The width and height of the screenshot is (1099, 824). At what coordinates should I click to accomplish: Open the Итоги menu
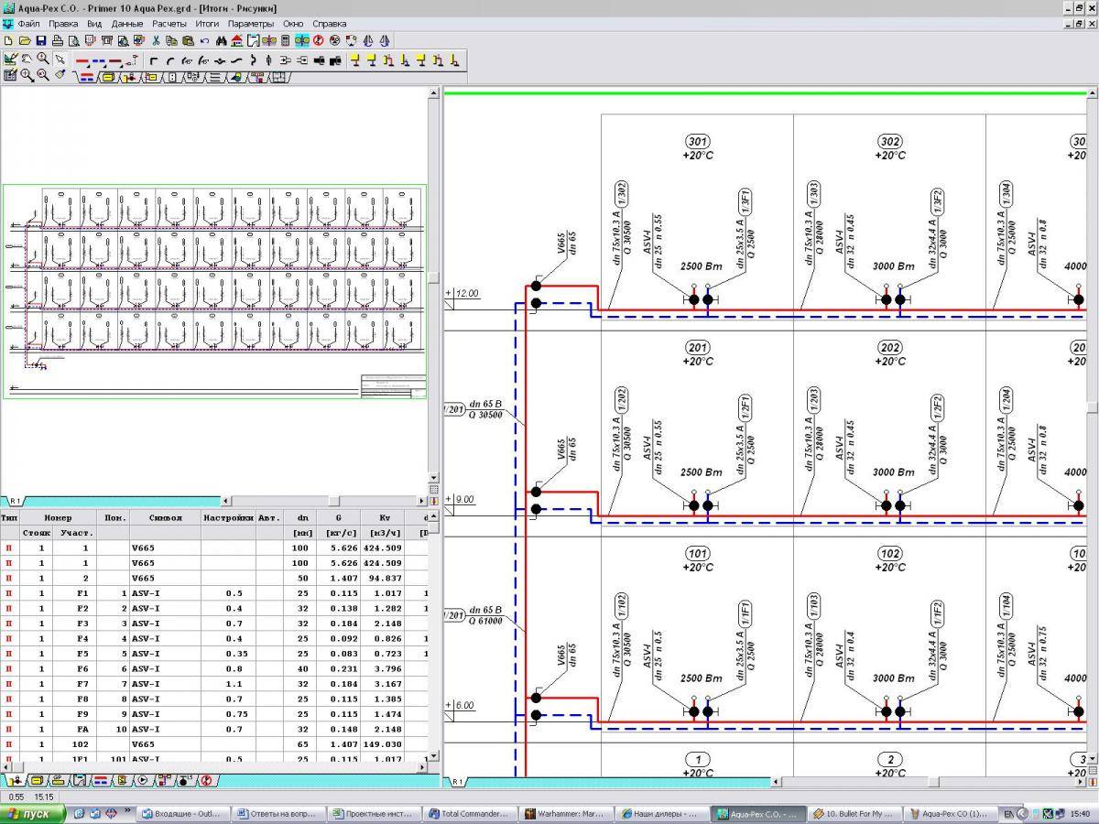(x=207, y=23)
